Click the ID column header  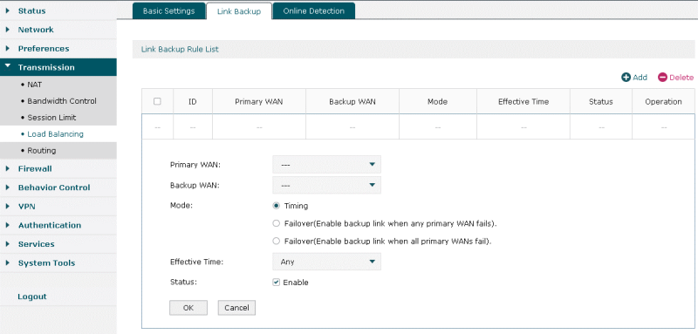193,101
